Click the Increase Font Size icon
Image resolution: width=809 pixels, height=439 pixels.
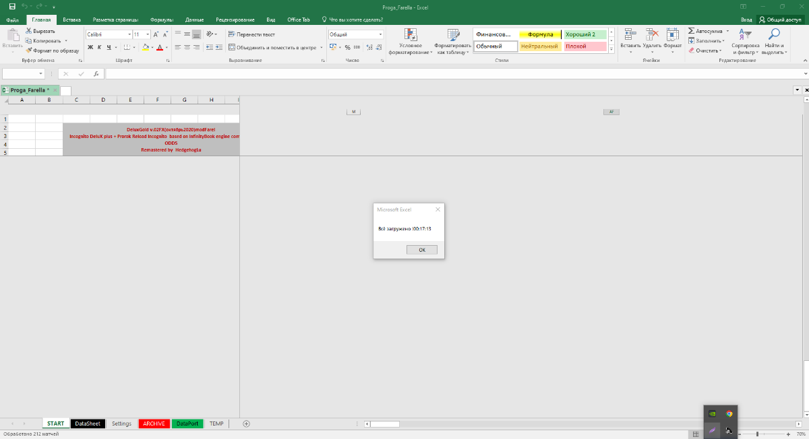click(x=156, y=34)
